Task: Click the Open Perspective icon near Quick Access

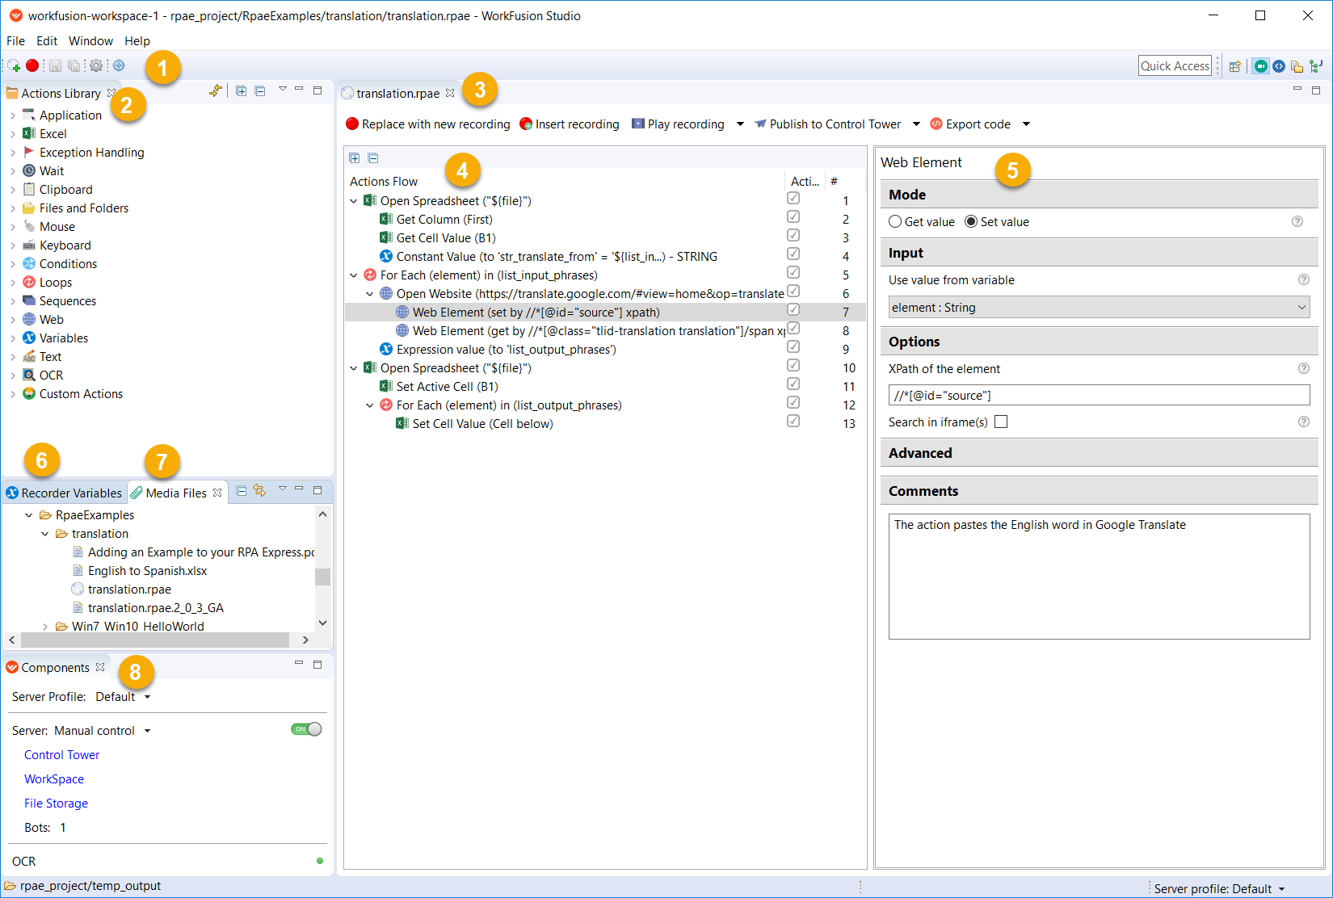Action: point(1234,66)
